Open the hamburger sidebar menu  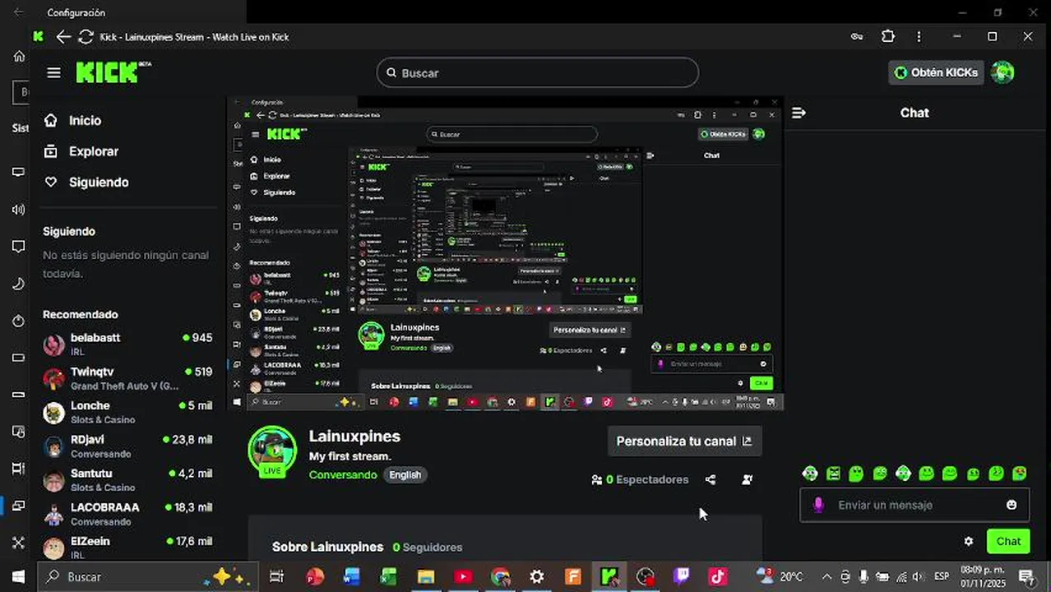pyautogui.click(x=53, y=72)
